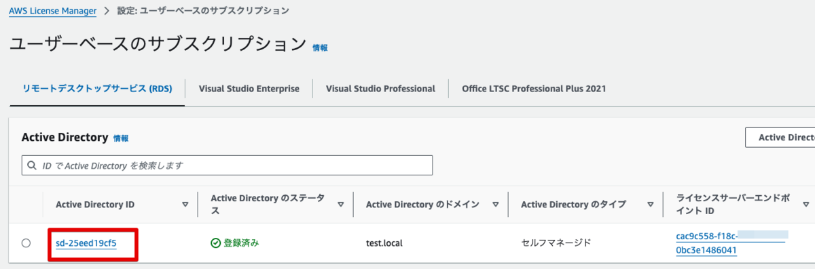Click the breadcrumb chevron separator
Viewport: 815px width, 269px height.
click(x=107, y=11)
